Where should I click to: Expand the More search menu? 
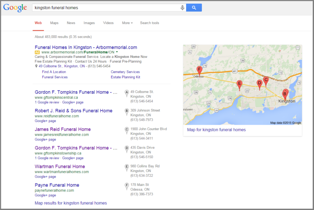[128, 23]
